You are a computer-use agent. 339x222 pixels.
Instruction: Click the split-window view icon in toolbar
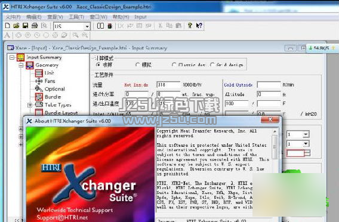(100, 26)
